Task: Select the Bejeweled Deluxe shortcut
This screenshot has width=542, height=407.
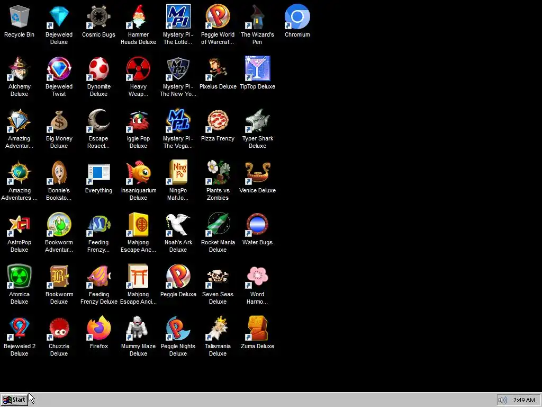Action: 59,16
